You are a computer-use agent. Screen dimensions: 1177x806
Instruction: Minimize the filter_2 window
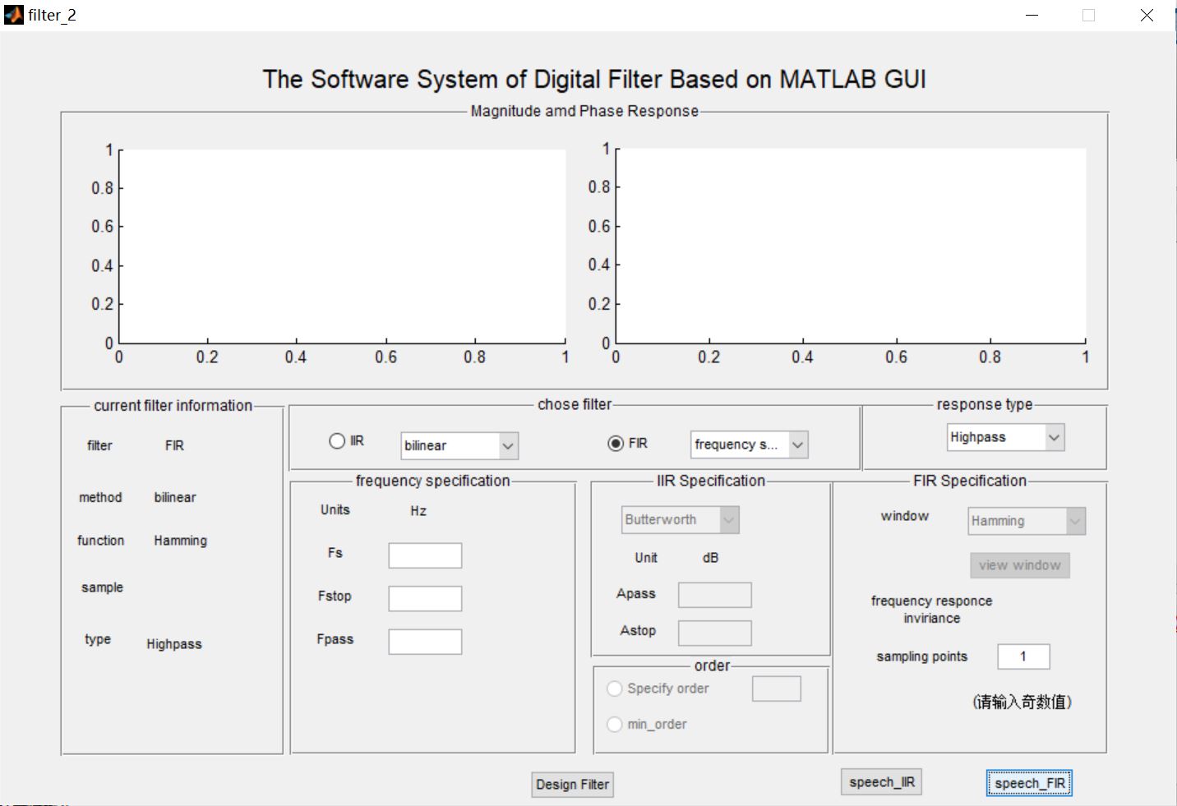(1032, 15)
